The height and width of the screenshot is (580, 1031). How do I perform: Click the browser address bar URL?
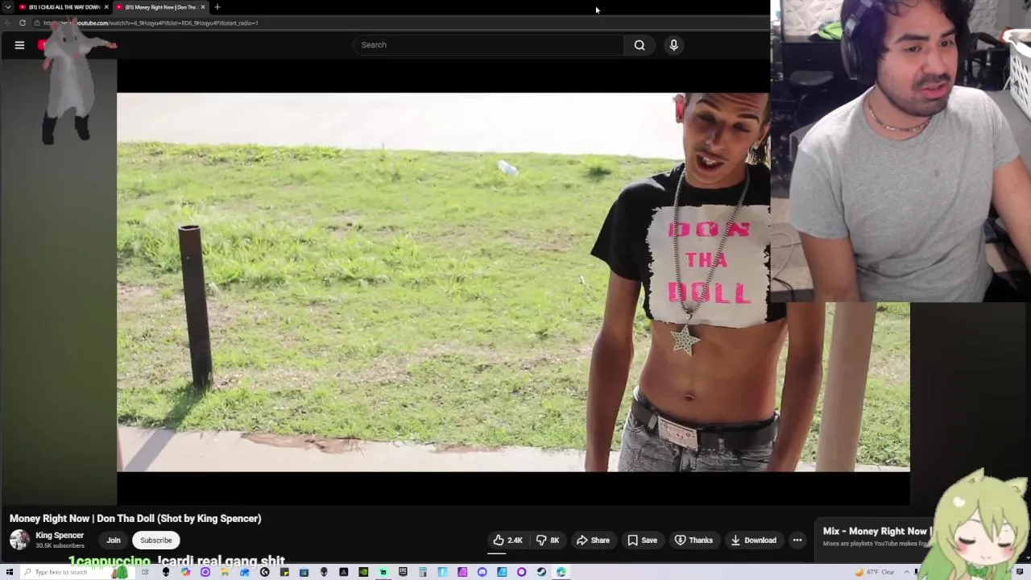(x=151, y=23)
